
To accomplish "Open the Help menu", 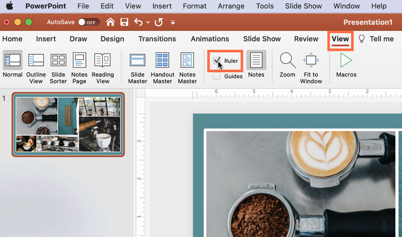I will [379, 6].
